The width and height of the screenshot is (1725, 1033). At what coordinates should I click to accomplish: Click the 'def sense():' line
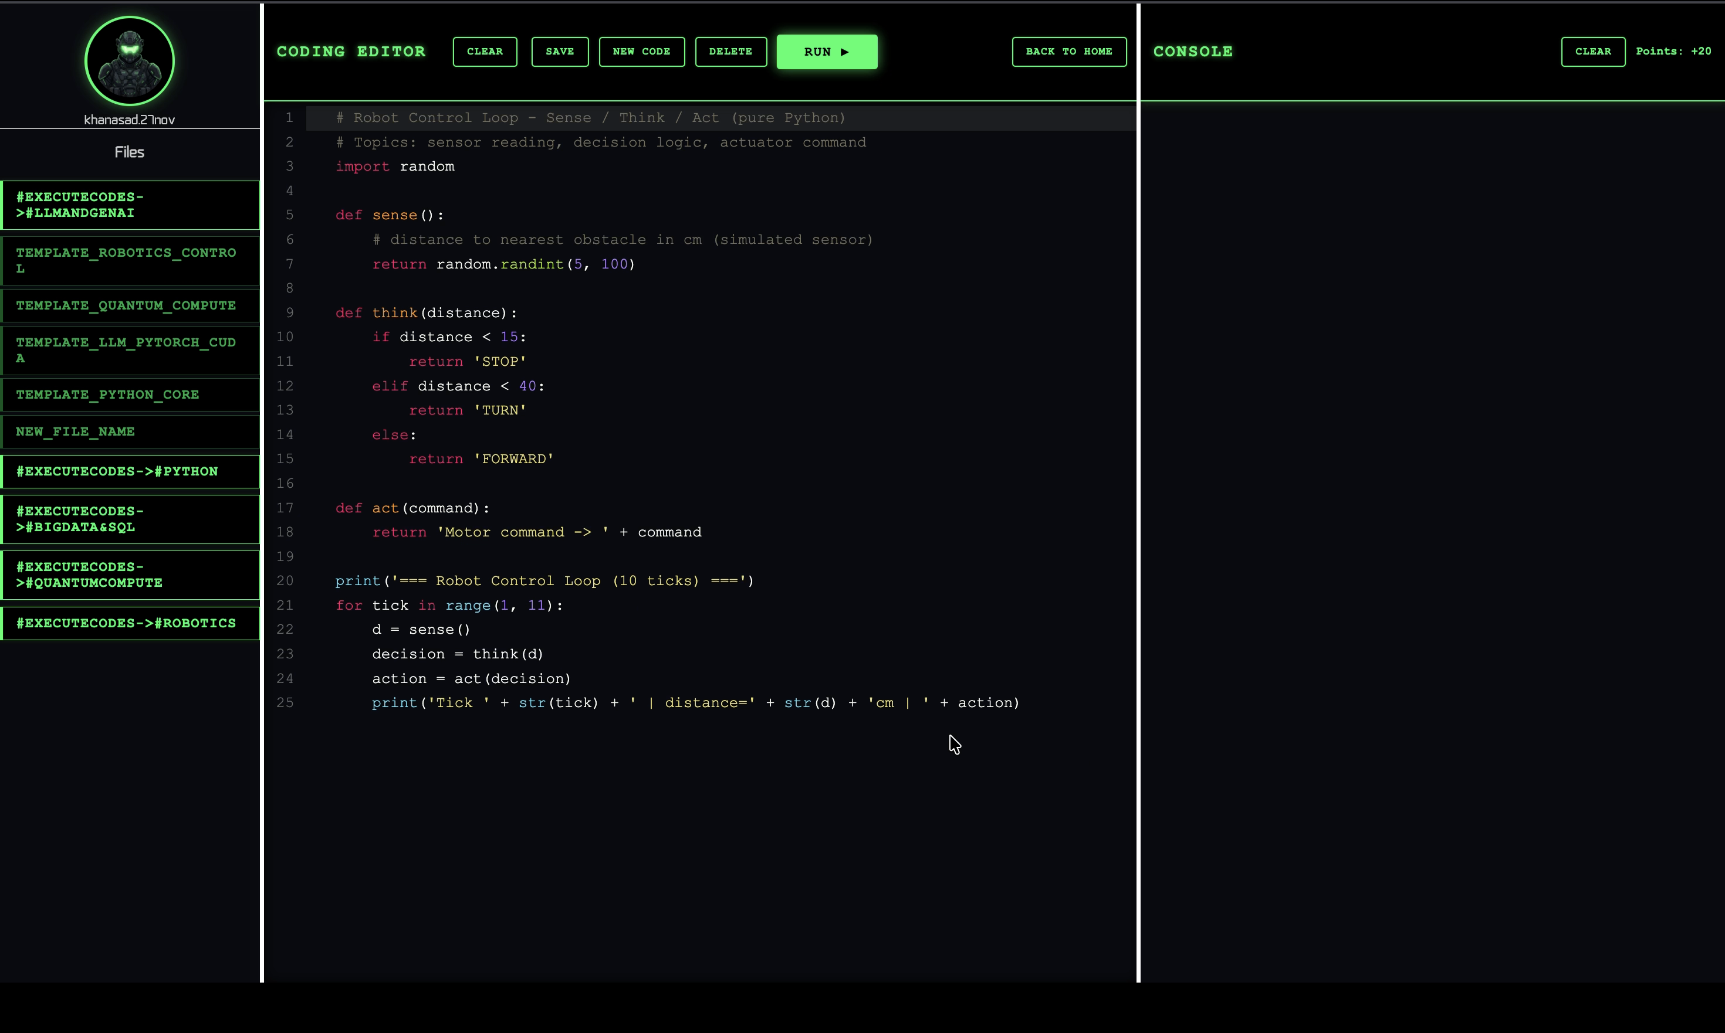coord(390,215)
